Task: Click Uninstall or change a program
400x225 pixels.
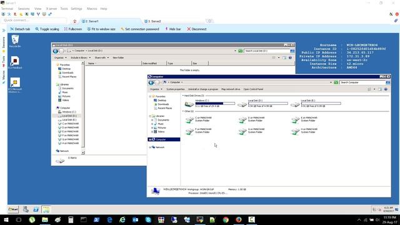Action: (x=203, y=89)
